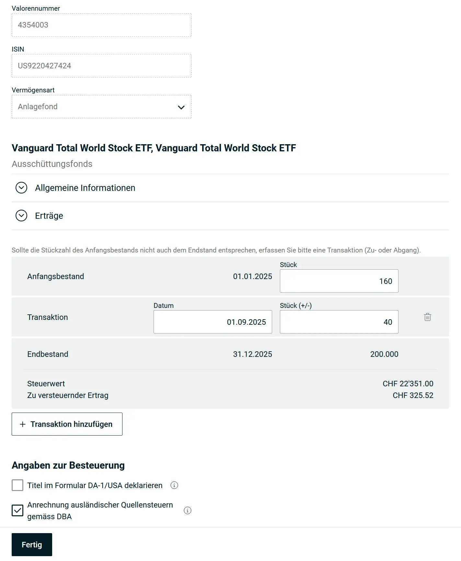Click the Anfangsbestand Stück field showing 160
The image size is (461, 561).
(x=339, y=281)
